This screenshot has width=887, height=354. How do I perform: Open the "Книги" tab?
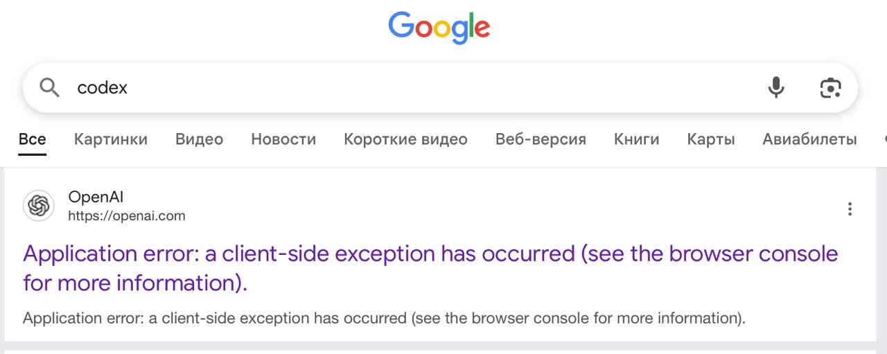636,139
